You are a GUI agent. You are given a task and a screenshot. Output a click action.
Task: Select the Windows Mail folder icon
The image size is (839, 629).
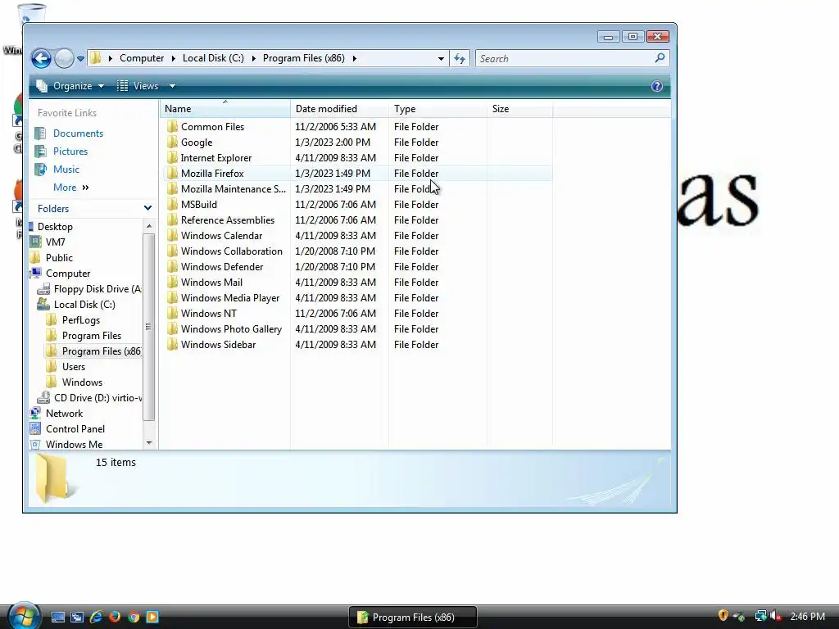coord(172,282)
